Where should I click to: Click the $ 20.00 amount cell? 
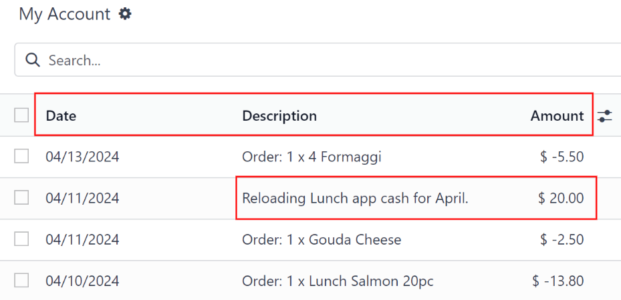(561, 199)
